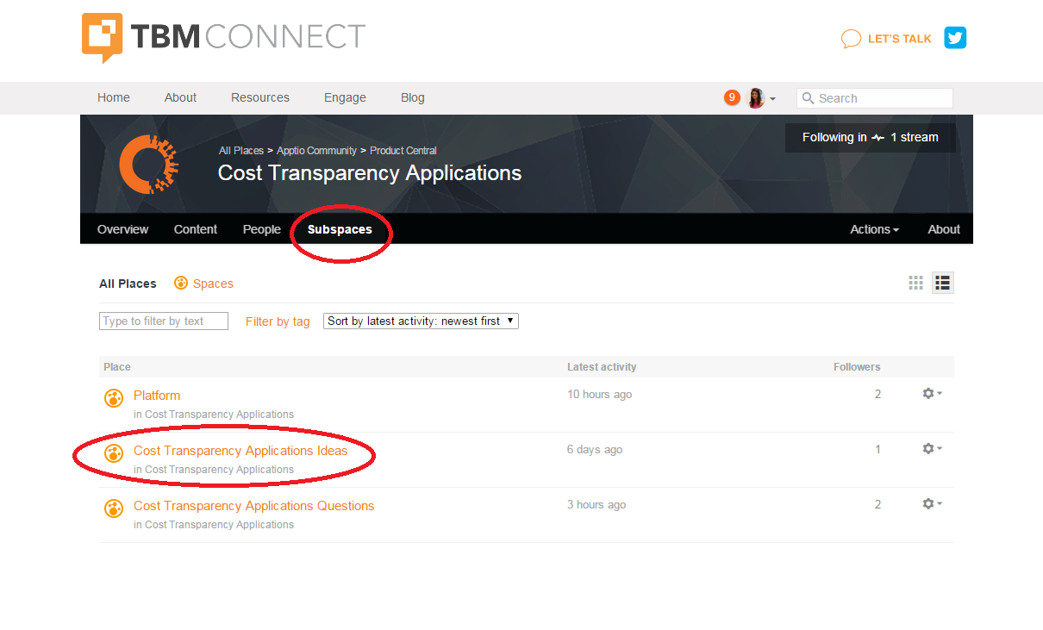This screenshot has height=630, width=1043.
Task: Open the gear menu for Platform row
Action: coord(932,393)
